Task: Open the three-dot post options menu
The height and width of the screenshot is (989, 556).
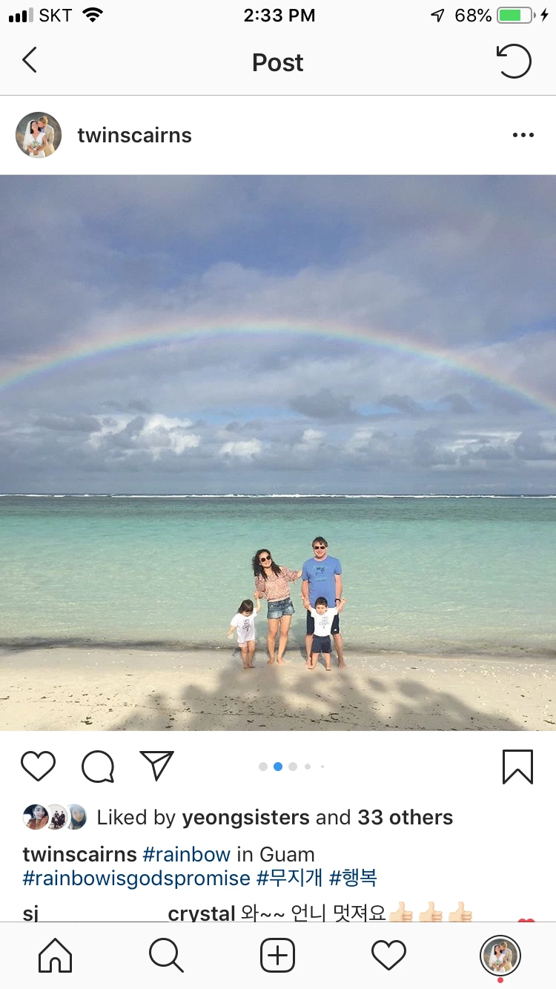Action: (523, 135)
